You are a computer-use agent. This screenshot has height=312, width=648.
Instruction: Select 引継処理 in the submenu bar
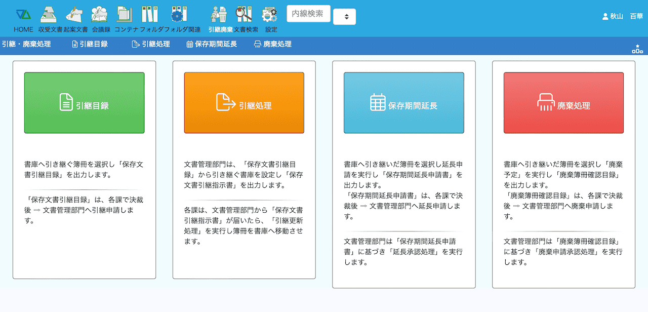click(x=150, y=44)
